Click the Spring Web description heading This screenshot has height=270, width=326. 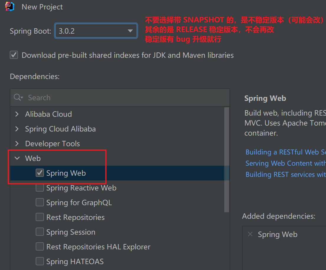265,98
